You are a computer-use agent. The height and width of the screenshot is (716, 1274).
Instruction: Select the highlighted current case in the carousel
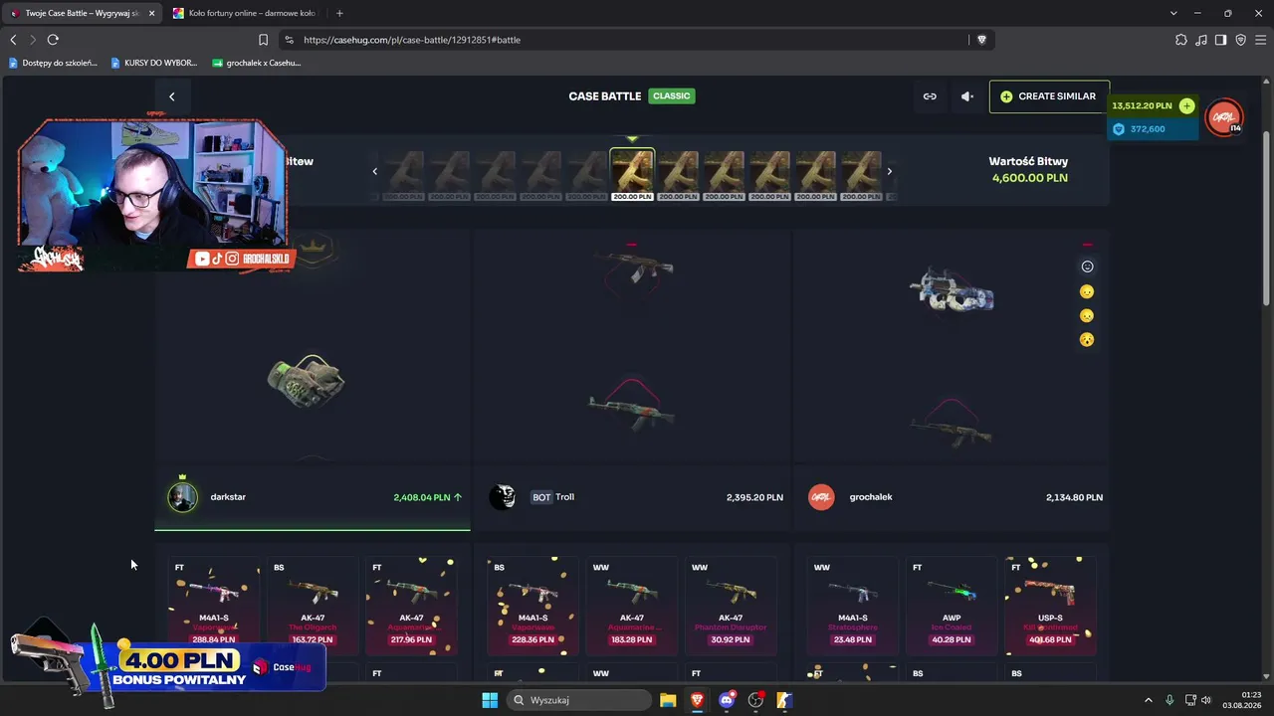(x=632, y=174)
